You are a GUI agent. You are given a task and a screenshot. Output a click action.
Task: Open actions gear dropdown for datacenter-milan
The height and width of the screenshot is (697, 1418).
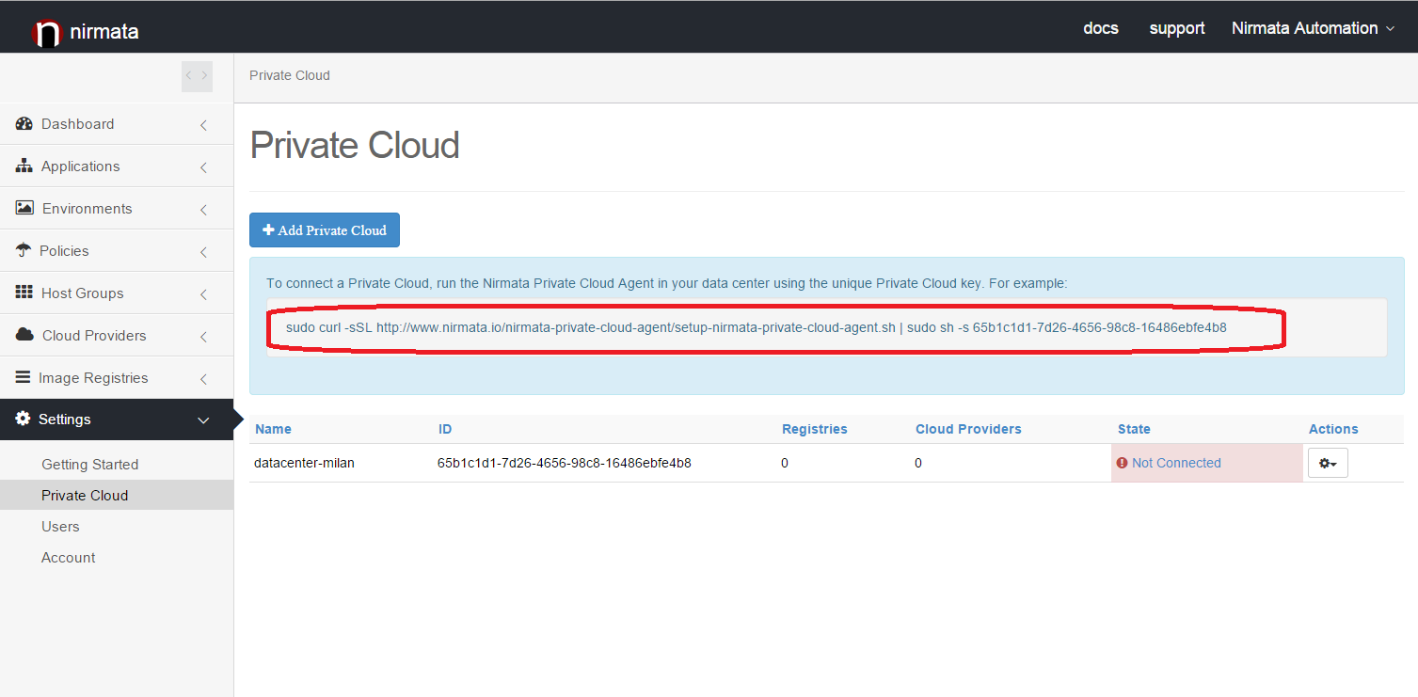coord(1328,463)
